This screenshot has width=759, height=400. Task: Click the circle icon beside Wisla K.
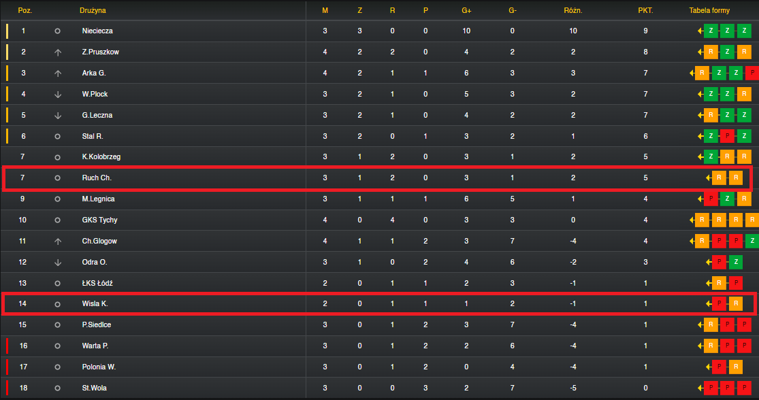point(57,304)
